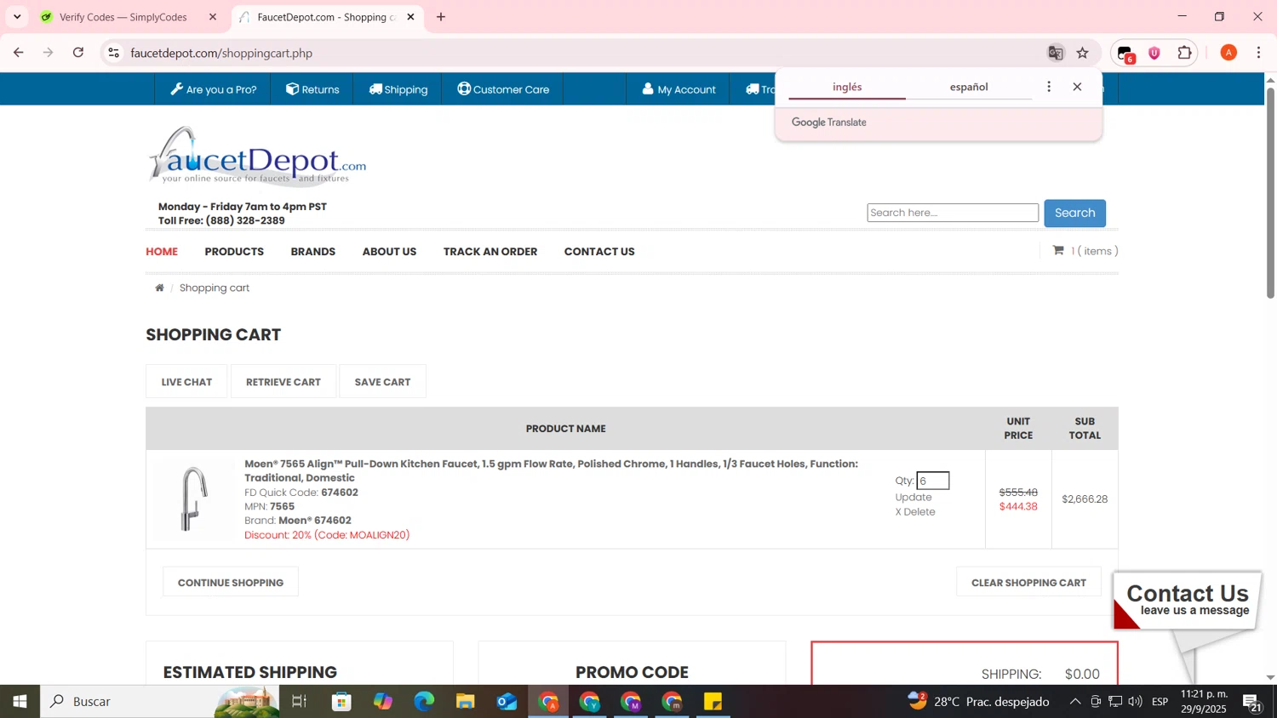This screenshot has height=718, width=1277.
Task: Open Microsoft Store taskbar icon
Action: 342,702
